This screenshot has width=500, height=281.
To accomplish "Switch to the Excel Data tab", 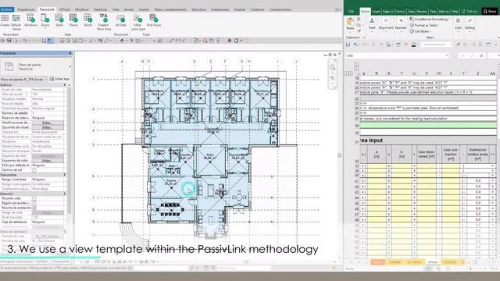I will [x=412, y=12].
